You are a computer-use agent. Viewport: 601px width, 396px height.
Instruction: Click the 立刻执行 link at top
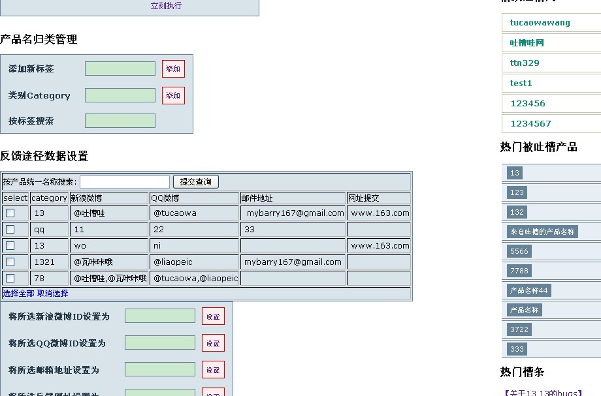tap(166, 6)
